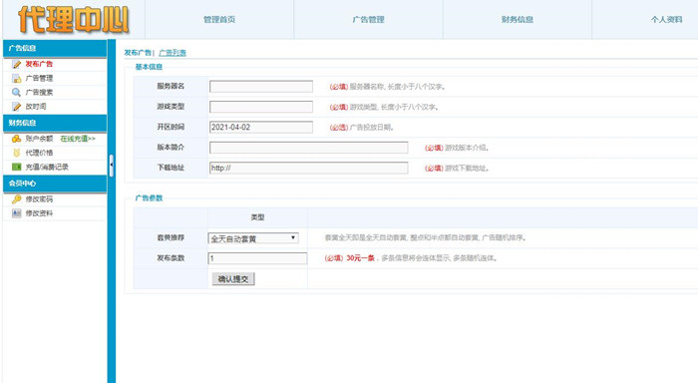Click the 发布条数 input field
The width and height of the screenshot is (698, 383).
[257, 258]
